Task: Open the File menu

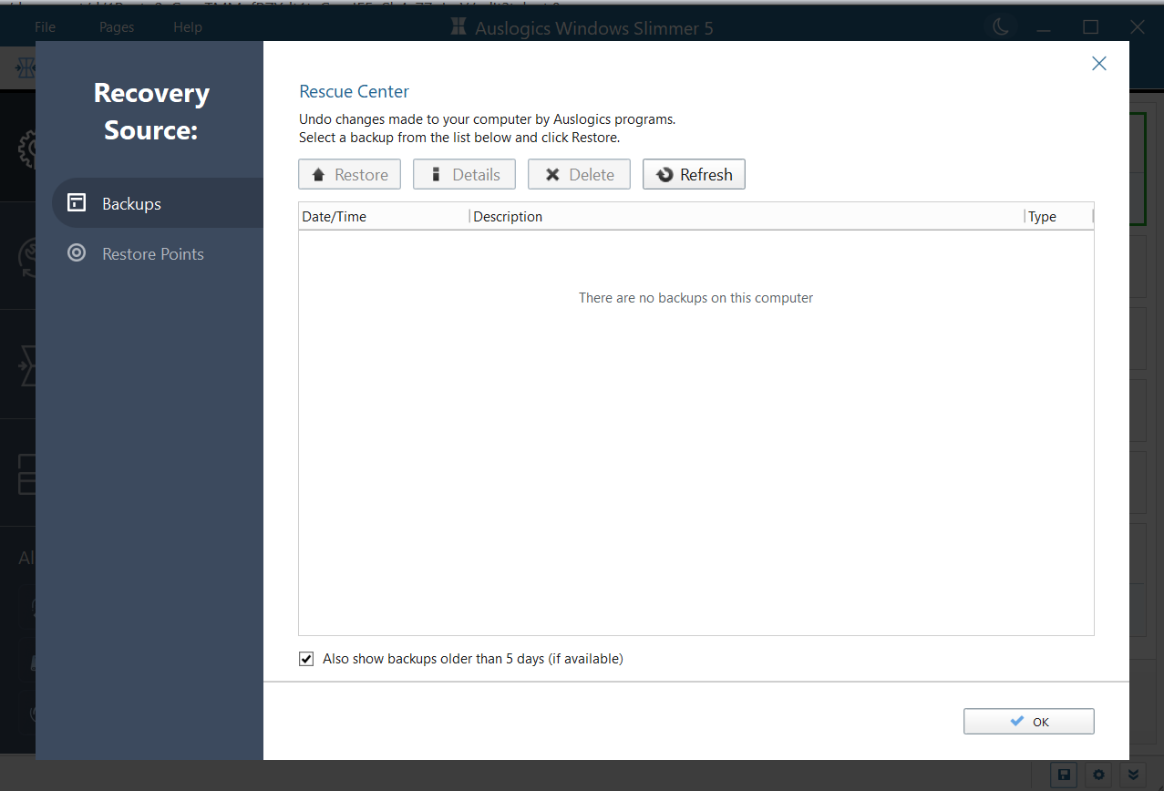Action: [45, 27]
